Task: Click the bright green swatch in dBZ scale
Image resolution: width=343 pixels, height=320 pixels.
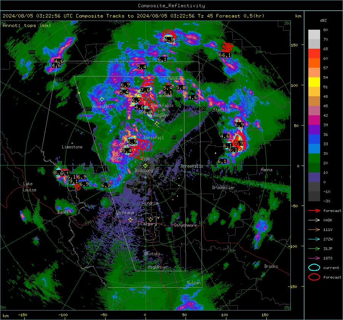Action: 314,158
